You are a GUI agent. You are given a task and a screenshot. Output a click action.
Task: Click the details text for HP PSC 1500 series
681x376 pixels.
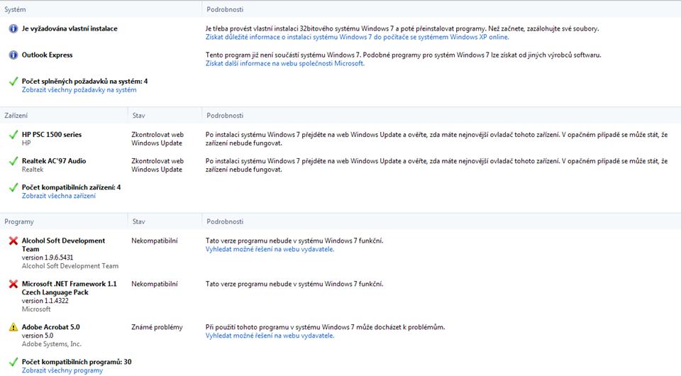point(436,139)
